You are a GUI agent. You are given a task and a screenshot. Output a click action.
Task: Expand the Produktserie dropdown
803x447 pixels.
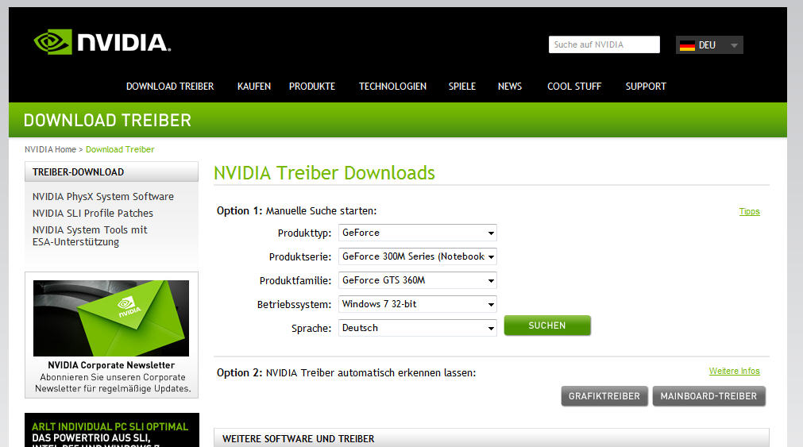(417, 256)
